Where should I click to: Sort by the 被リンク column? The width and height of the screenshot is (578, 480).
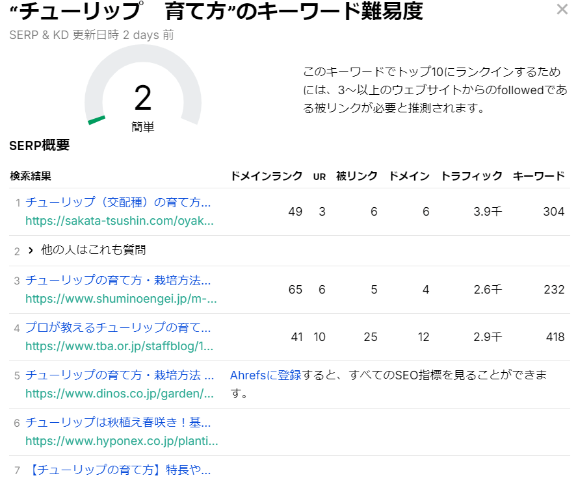click(x=356, y=175)
